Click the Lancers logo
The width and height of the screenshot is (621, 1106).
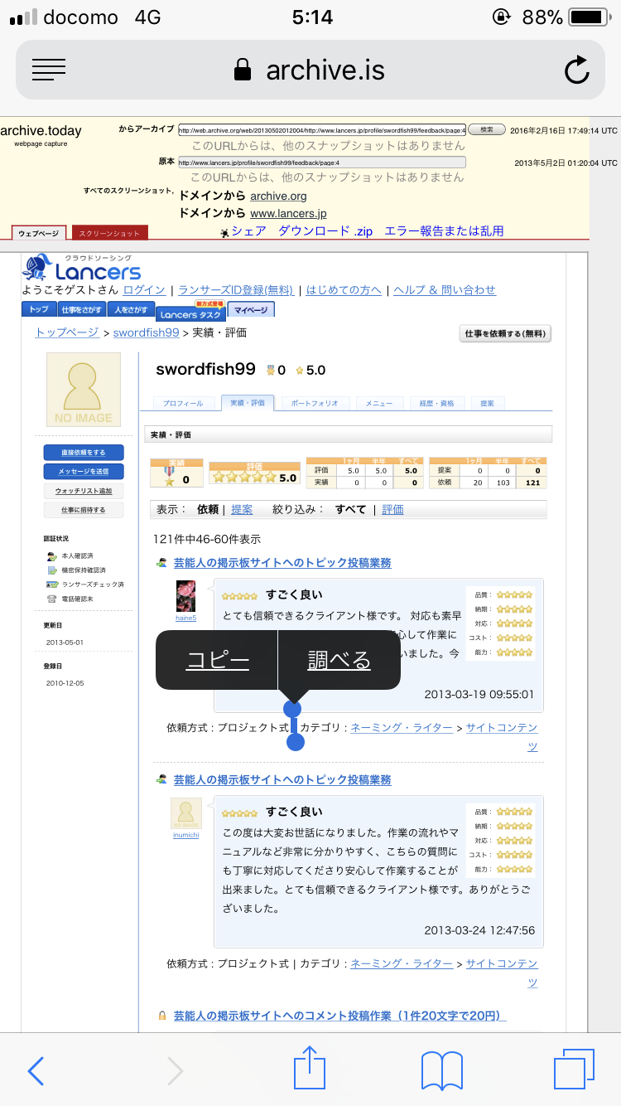pos(81,267)
